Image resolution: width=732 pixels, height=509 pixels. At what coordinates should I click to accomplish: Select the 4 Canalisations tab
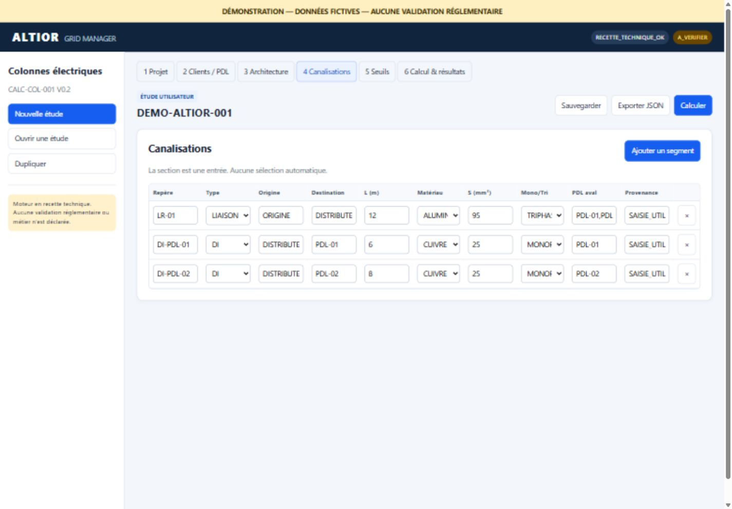[x=327, y=71]
